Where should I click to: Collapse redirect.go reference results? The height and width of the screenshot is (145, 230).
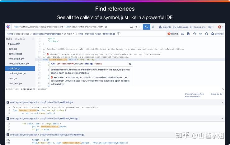[222, 102]
